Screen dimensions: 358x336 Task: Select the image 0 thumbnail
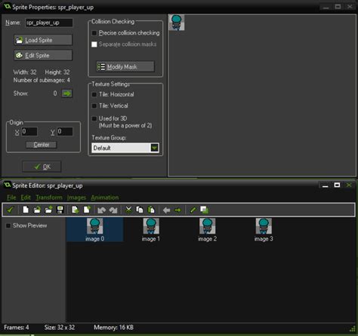[x=94, y=230]
